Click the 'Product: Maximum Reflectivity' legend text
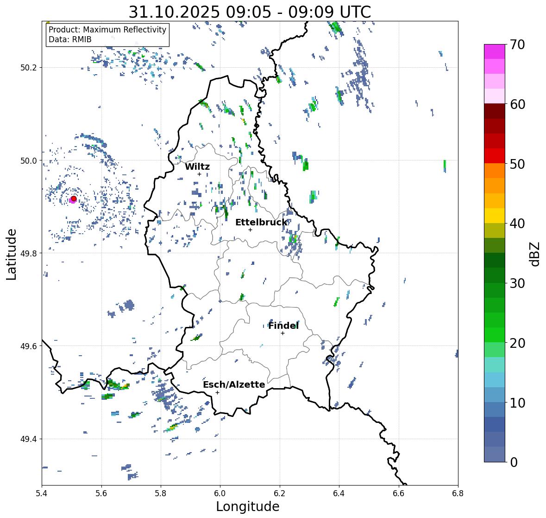 coord(107,30)
